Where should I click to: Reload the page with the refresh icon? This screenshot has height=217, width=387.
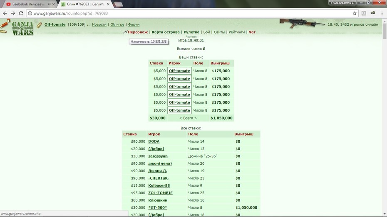pos(21,13)
